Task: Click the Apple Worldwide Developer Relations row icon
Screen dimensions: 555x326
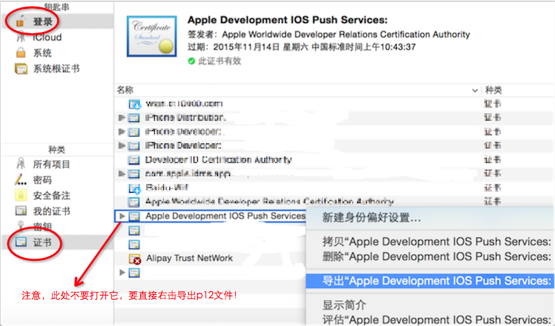Action: (x=134, y=202)
